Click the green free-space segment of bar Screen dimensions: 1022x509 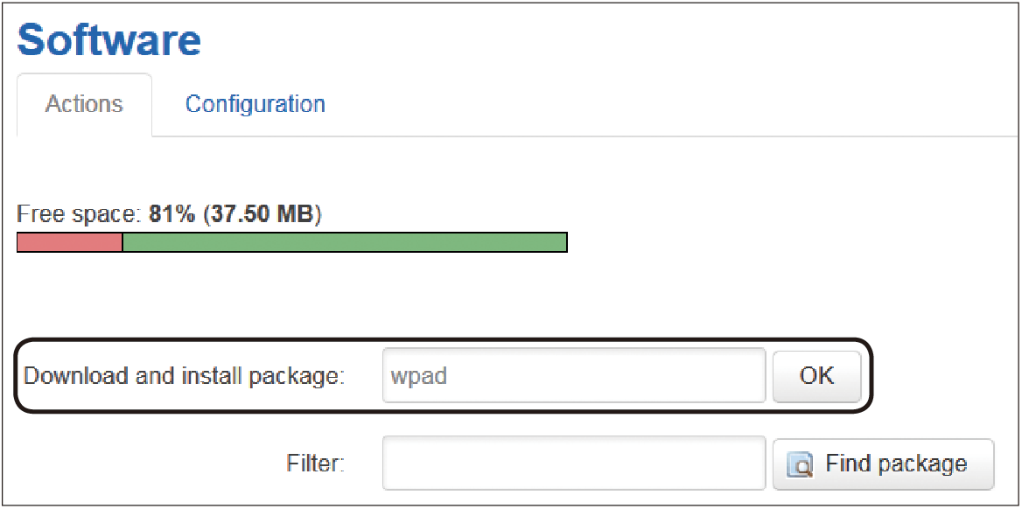345,241
